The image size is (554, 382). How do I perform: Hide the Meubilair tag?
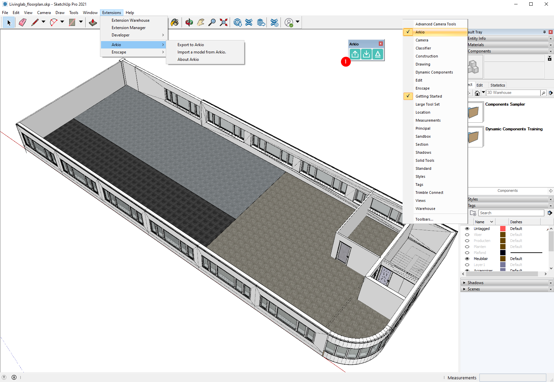click(467, 259)
